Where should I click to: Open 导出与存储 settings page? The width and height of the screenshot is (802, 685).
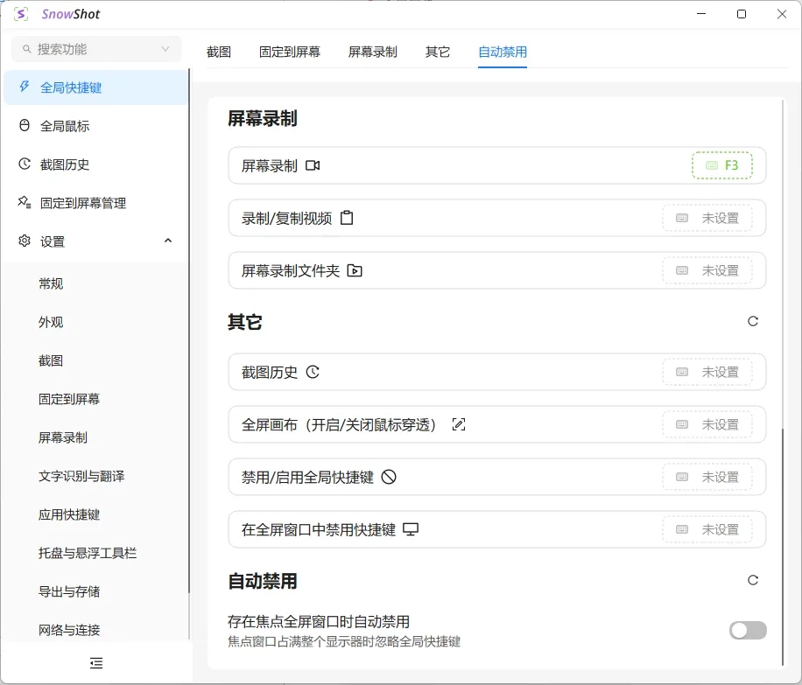click(96, 591)
